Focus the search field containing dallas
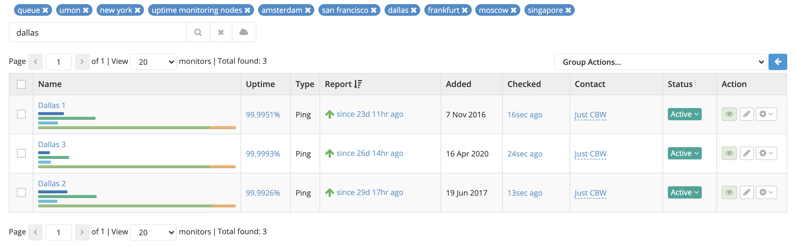The height and width of the screenshot is (247, 796). (x=98, y=32)
